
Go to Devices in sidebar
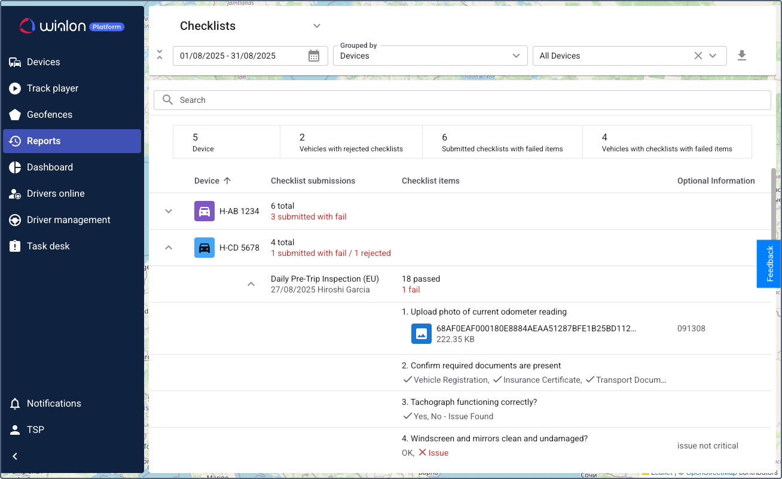[43, 62]
